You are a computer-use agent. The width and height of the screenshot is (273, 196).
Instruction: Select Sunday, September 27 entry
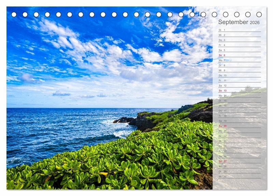pyautogui.click(x=239, y=161)
